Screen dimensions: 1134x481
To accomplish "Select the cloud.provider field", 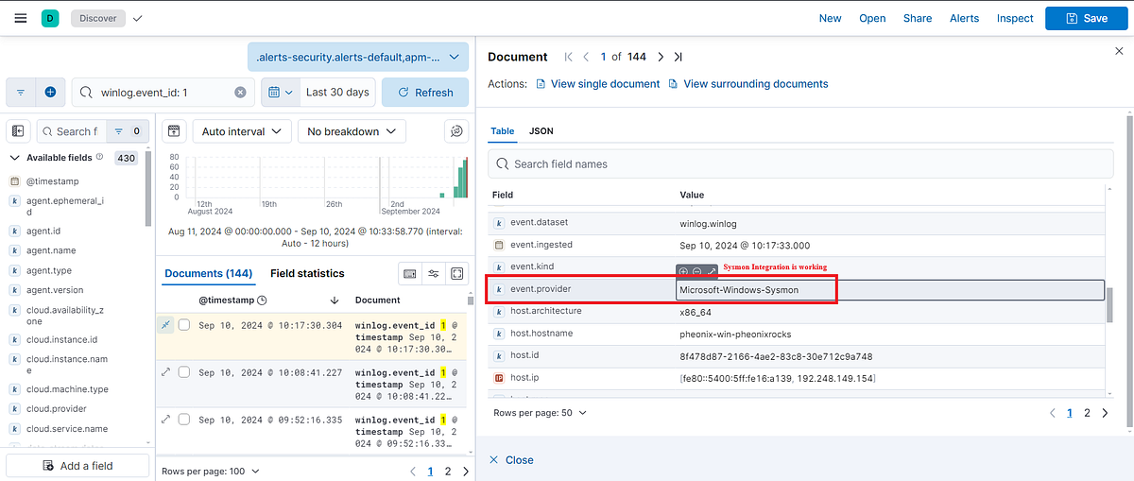I will (57, 409).
